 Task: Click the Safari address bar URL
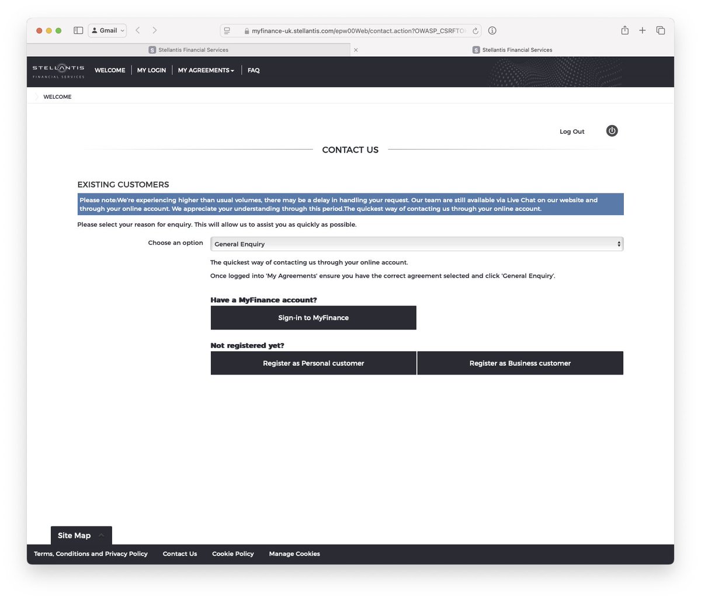click(358, 31)
